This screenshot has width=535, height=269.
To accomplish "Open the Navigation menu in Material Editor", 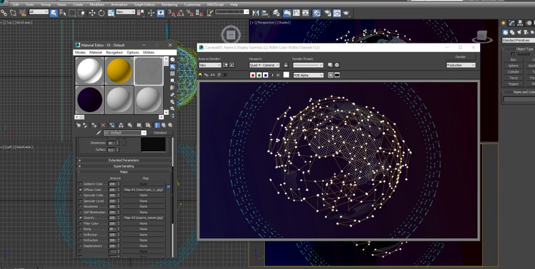I will pos(114,53).
